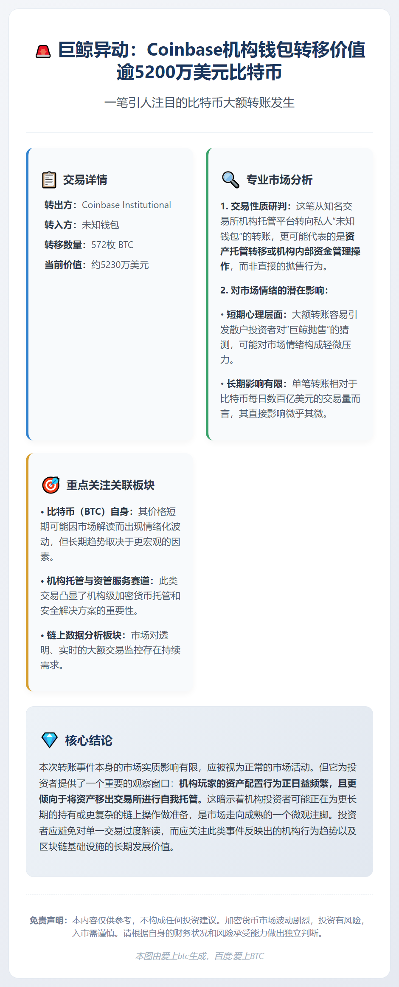Image resolution: width=399 pixels, height=987 pixels.
Task: Click the red siren alert icon in title
Action: click(x=43, y=51)
